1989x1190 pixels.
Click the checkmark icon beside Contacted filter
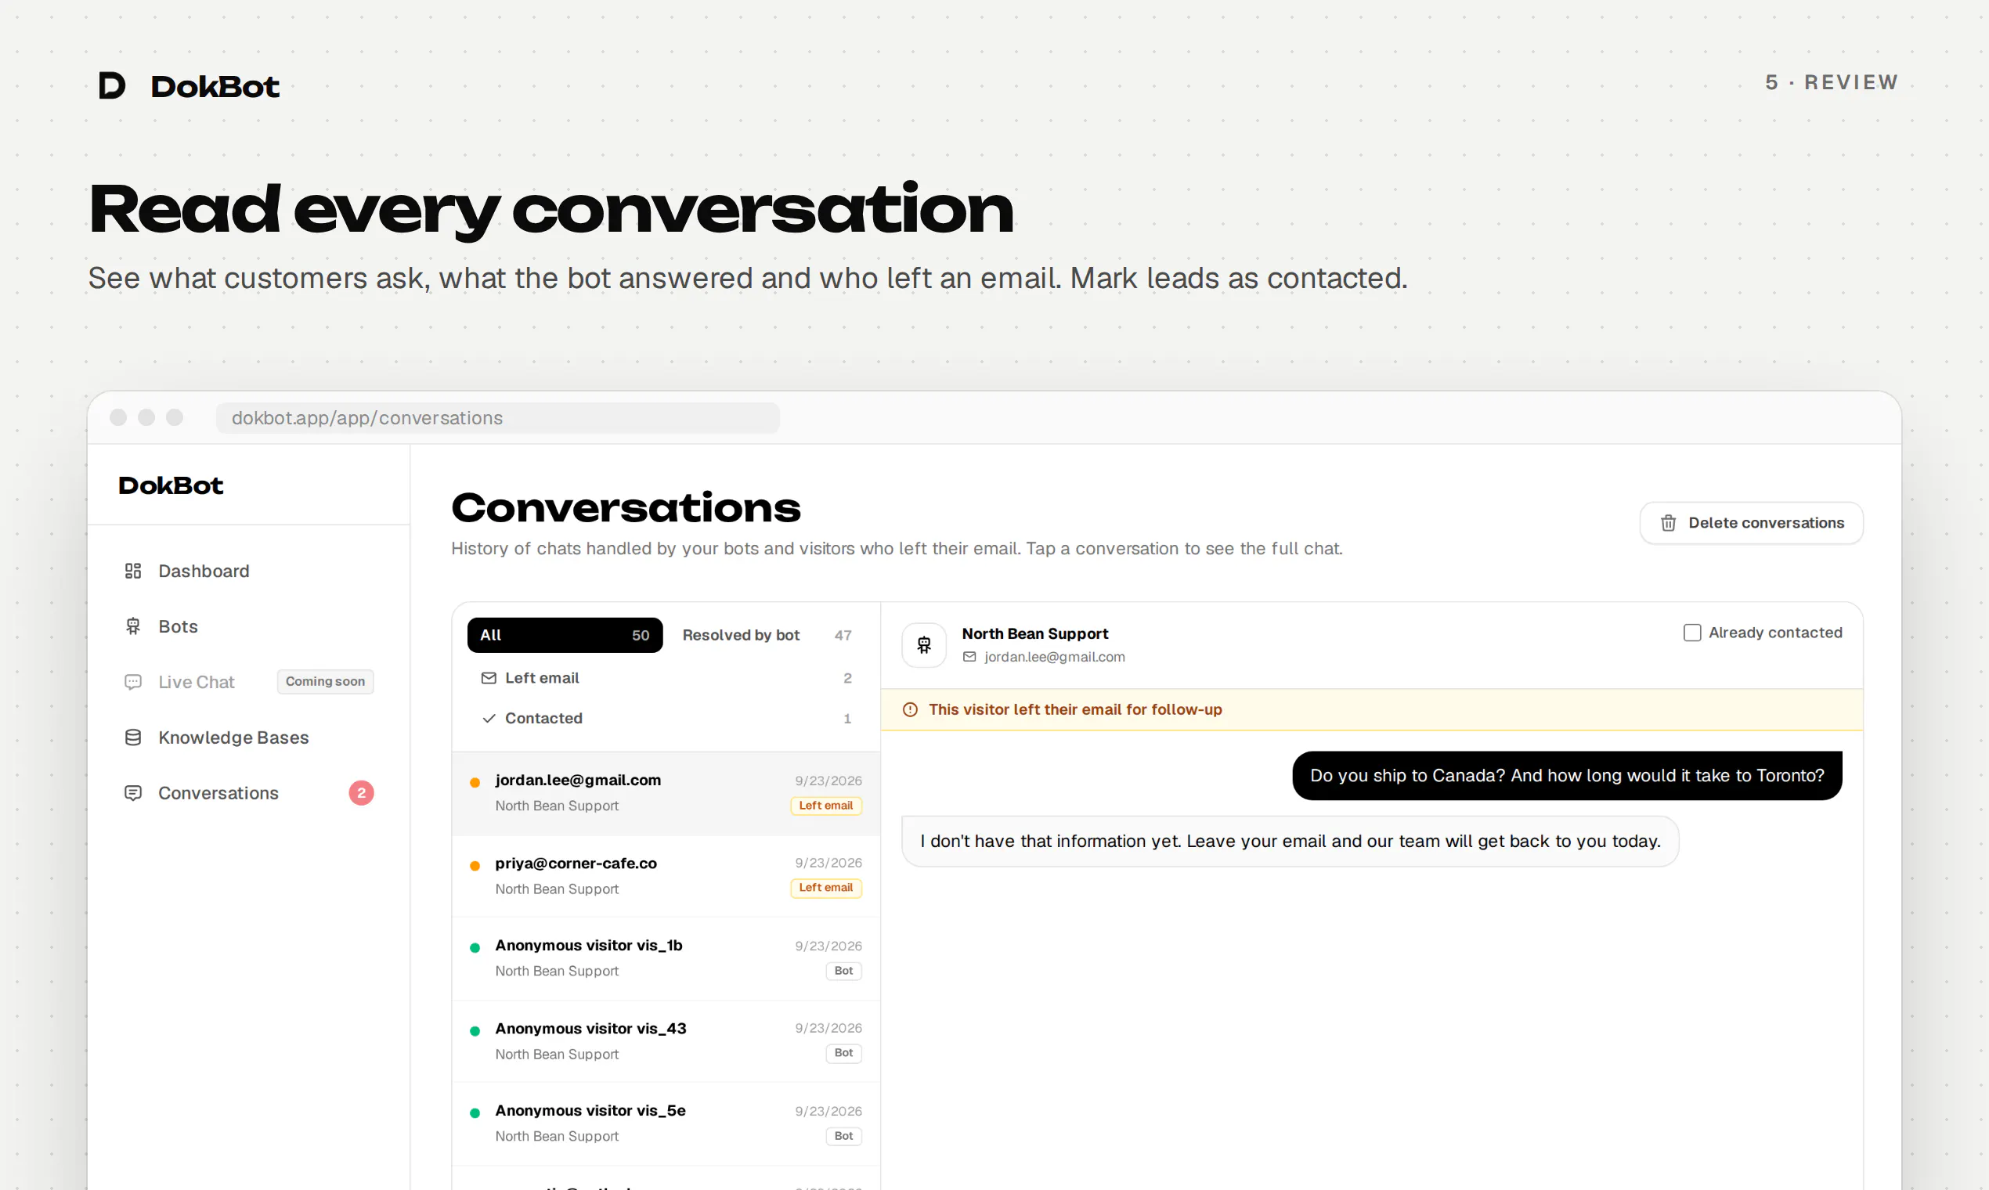point(489,719)
